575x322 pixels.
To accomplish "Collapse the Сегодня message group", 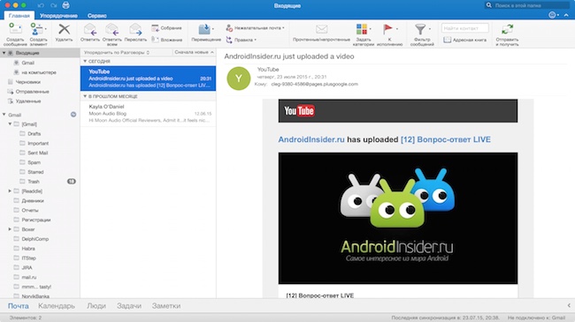I will coord(85,61).
